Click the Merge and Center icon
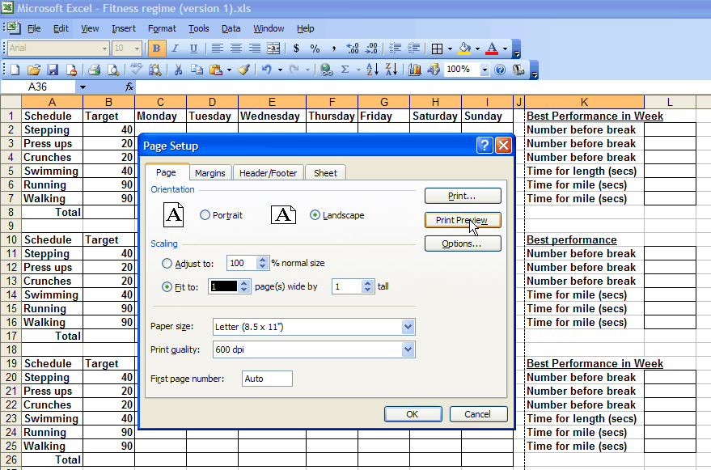The height and width of the screenshot is (470, 711). pyautogui.click(x=273, y=49)
